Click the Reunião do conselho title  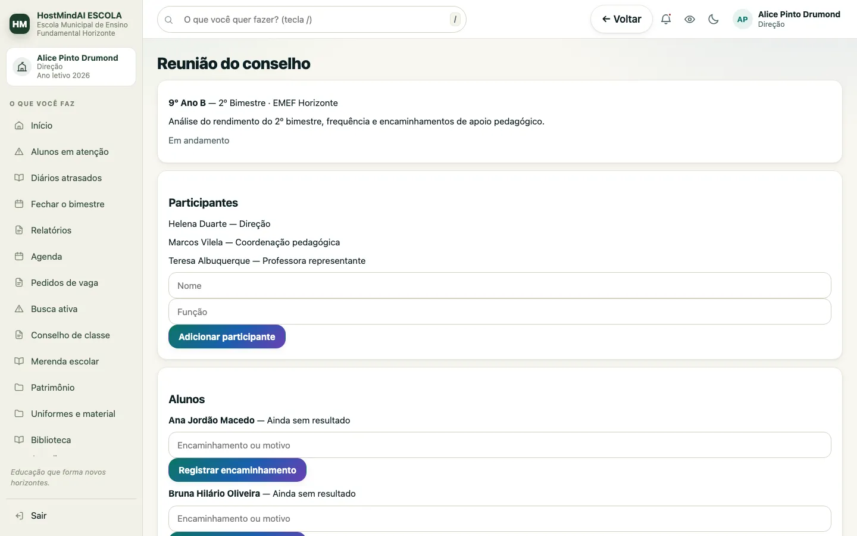click(x=233, y=64)
